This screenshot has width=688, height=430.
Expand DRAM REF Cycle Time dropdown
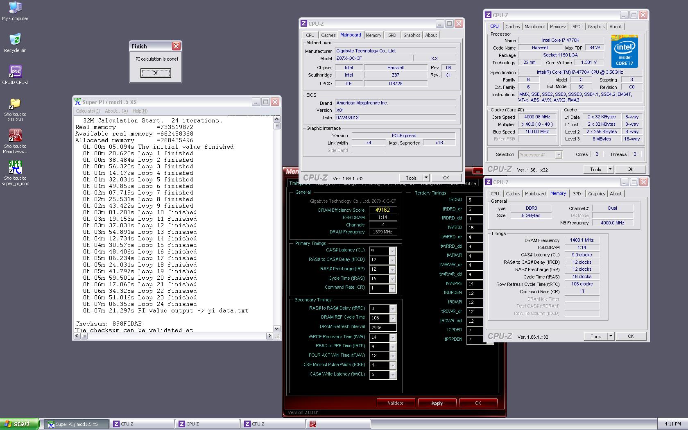(x=392, y=318)
